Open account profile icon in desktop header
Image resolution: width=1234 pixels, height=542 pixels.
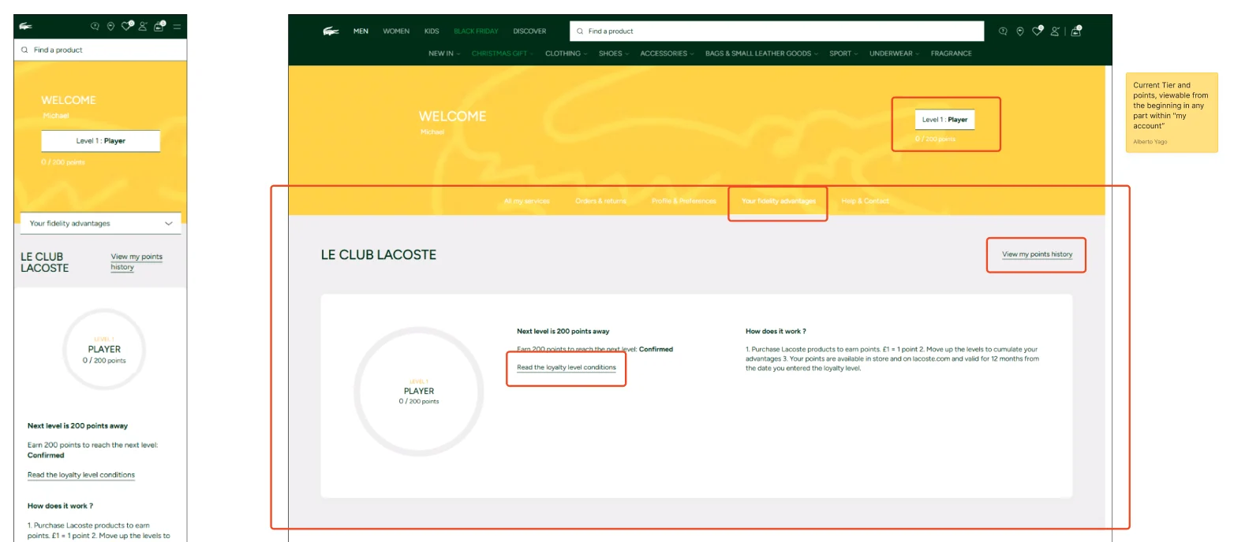point(1056,31)
